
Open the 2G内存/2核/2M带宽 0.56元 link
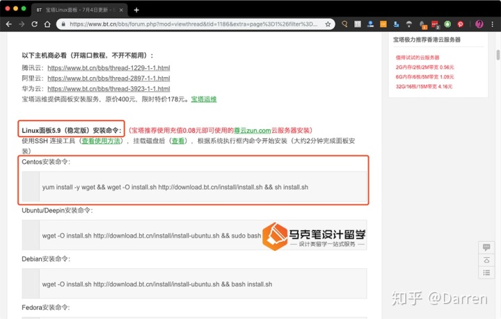click(425, 67)
